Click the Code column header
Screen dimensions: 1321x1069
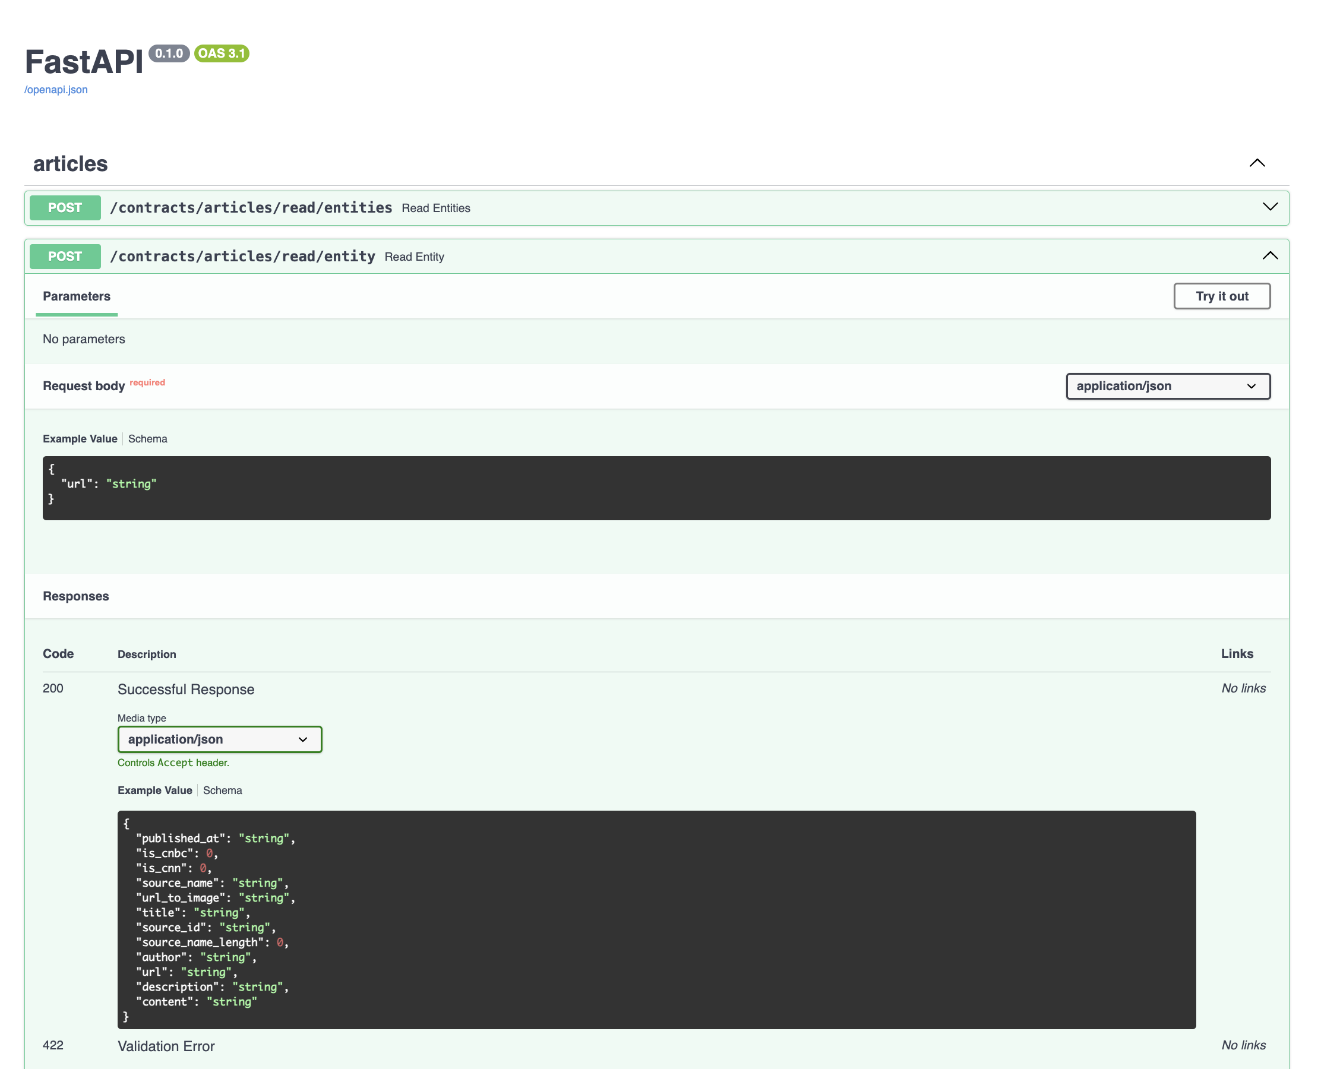click(x=58, y=654)
